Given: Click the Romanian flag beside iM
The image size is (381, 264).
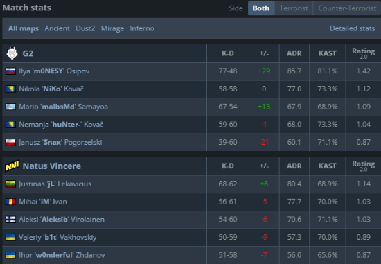Looking at the screenshot, I should (x=10, y=202).
